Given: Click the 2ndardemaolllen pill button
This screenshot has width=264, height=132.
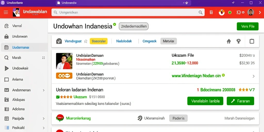Looking at the screenshot, I should pyautogui.click(x=134, y=26).
